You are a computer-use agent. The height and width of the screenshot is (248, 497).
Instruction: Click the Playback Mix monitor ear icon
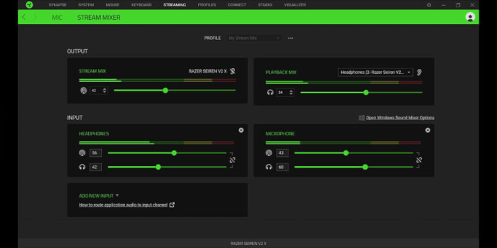click(419, 72)
